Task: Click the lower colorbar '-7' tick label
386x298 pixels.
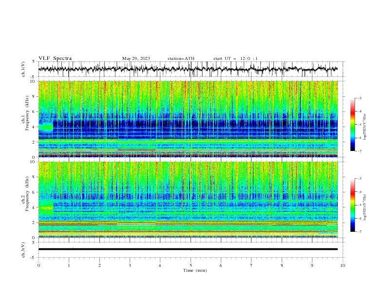Action: pos(360,231)
